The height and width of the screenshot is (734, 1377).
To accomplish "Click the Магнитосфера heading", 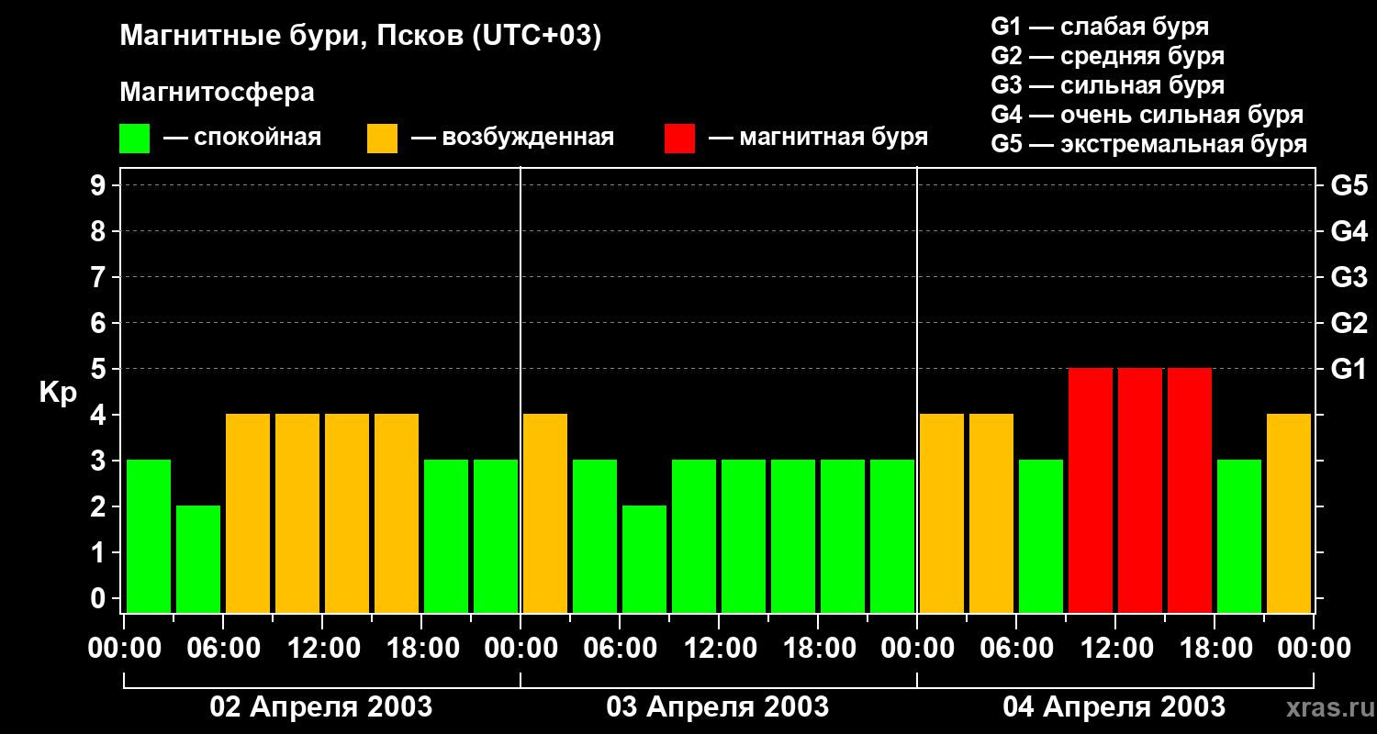I will (x=217, y=93).
